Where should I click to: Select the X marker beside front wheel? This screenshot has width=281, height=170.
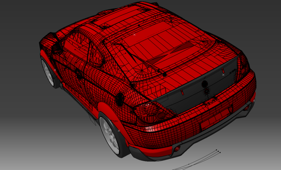coord(55,70)
